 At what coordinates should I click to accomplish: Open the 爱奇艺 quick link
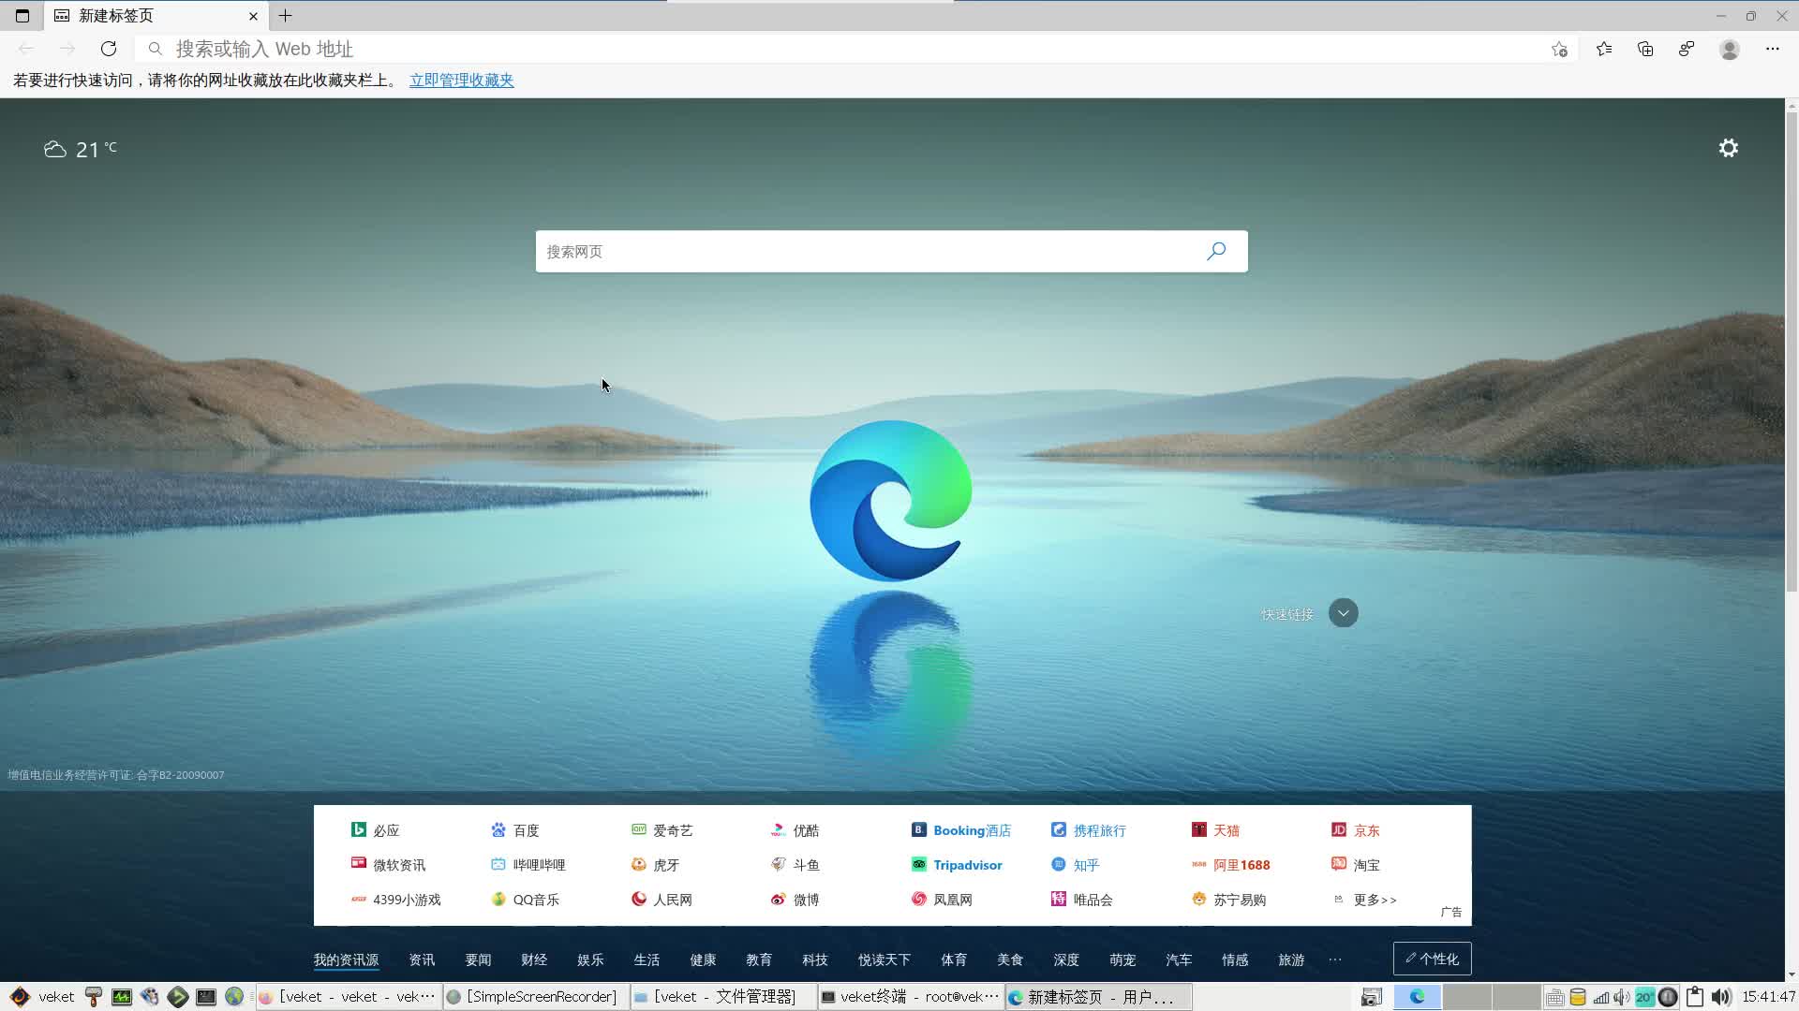(x=662, y=830)
